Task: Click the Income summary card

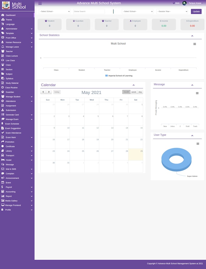Action: [x=164, y=24]
